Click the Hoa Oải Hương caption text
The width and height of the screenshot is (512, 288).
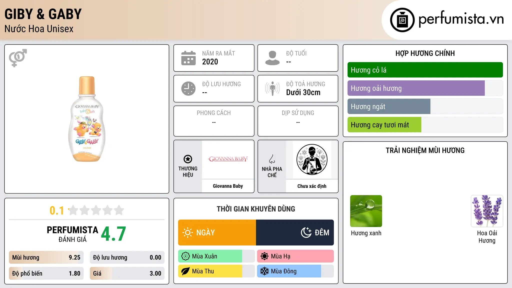(x=487, y=237)
